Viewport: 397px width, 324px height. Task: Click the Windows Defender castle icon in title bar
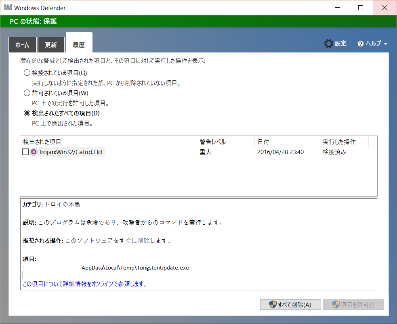click(x=8, y=7)
